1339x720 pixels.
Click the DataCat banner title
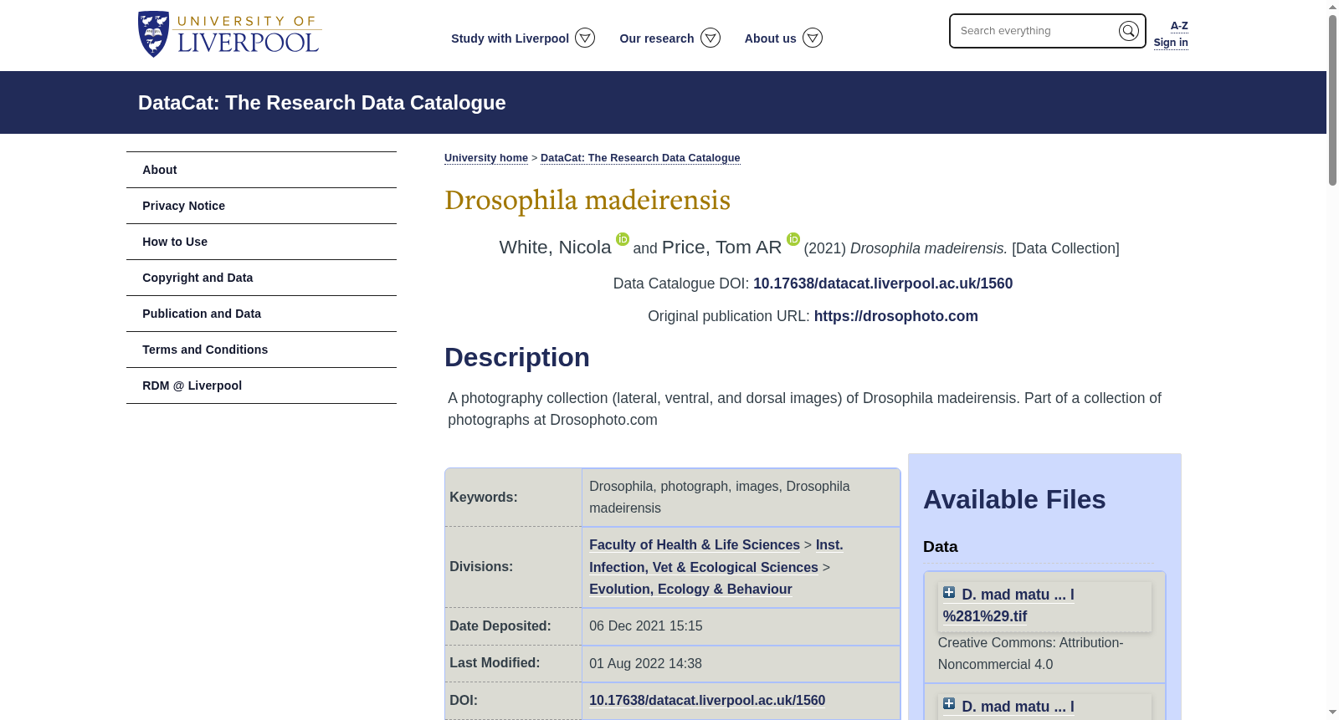322,103
